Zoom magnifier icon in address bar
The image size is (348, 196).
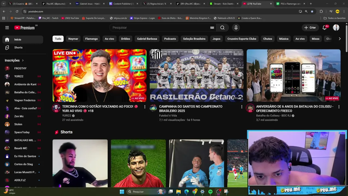click(x=306, y=11)
